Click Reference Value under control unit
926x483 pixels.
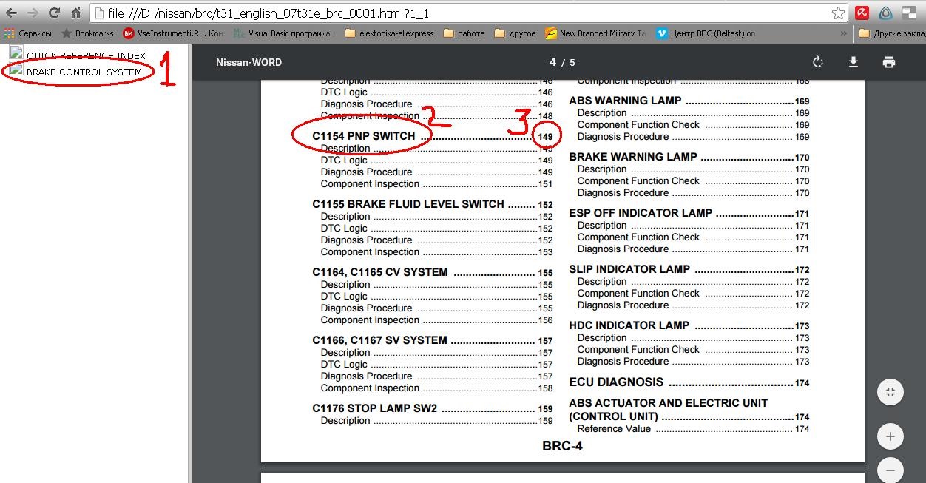614,429
